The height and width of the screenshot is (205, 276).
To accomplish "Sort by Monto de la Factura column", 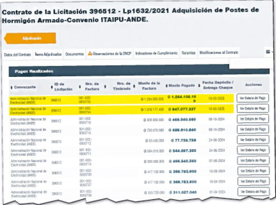I will click(x=134, y=86).
